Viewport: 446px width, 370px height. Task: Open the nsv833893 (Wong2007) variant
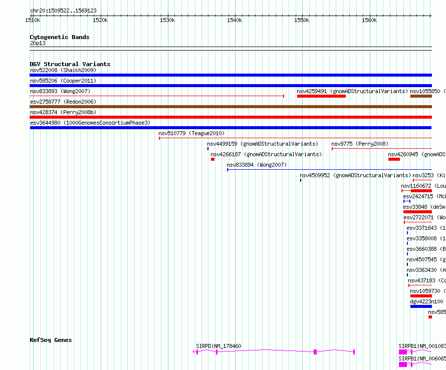pos(157,96)
